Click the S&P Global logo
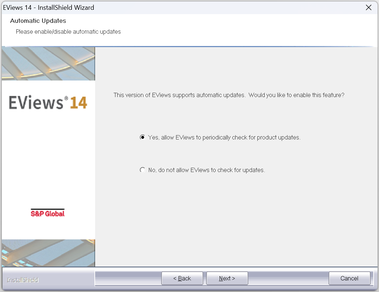Image resolution: width=379 pixels, height=292 pixels. click(48, 213)
